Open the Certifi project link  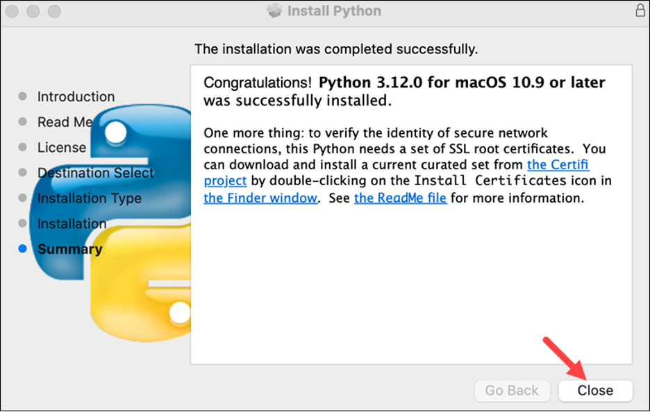click(559, 164)
